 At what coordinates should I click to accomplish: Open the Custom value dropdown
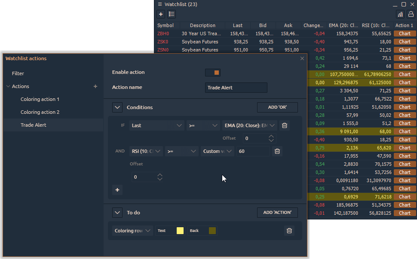(x=218, y=151)
